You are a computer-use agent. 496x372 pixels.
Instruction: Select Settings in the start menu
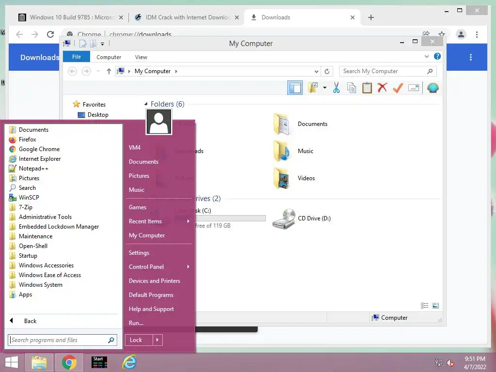(x=139, y=253)
